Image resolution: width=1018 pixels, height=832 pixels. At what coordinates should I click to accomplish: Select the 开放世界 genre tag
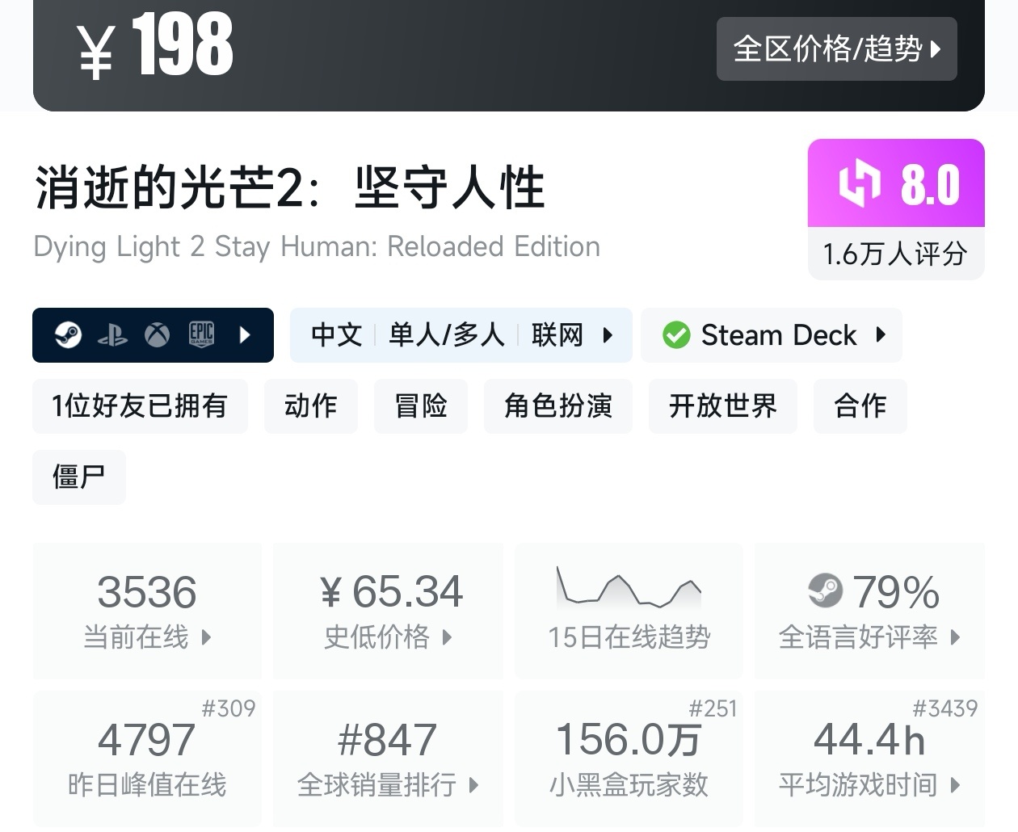point(722,405)
